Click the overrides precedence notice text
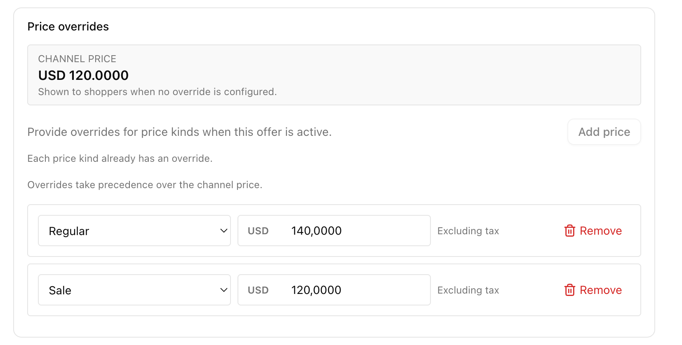682x345 pixels. pos(144,184)
